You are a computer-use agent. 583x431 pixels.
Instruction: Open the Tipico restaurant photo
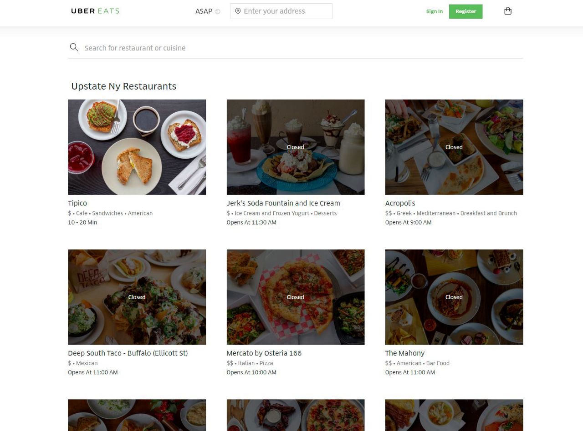point(137,147)
